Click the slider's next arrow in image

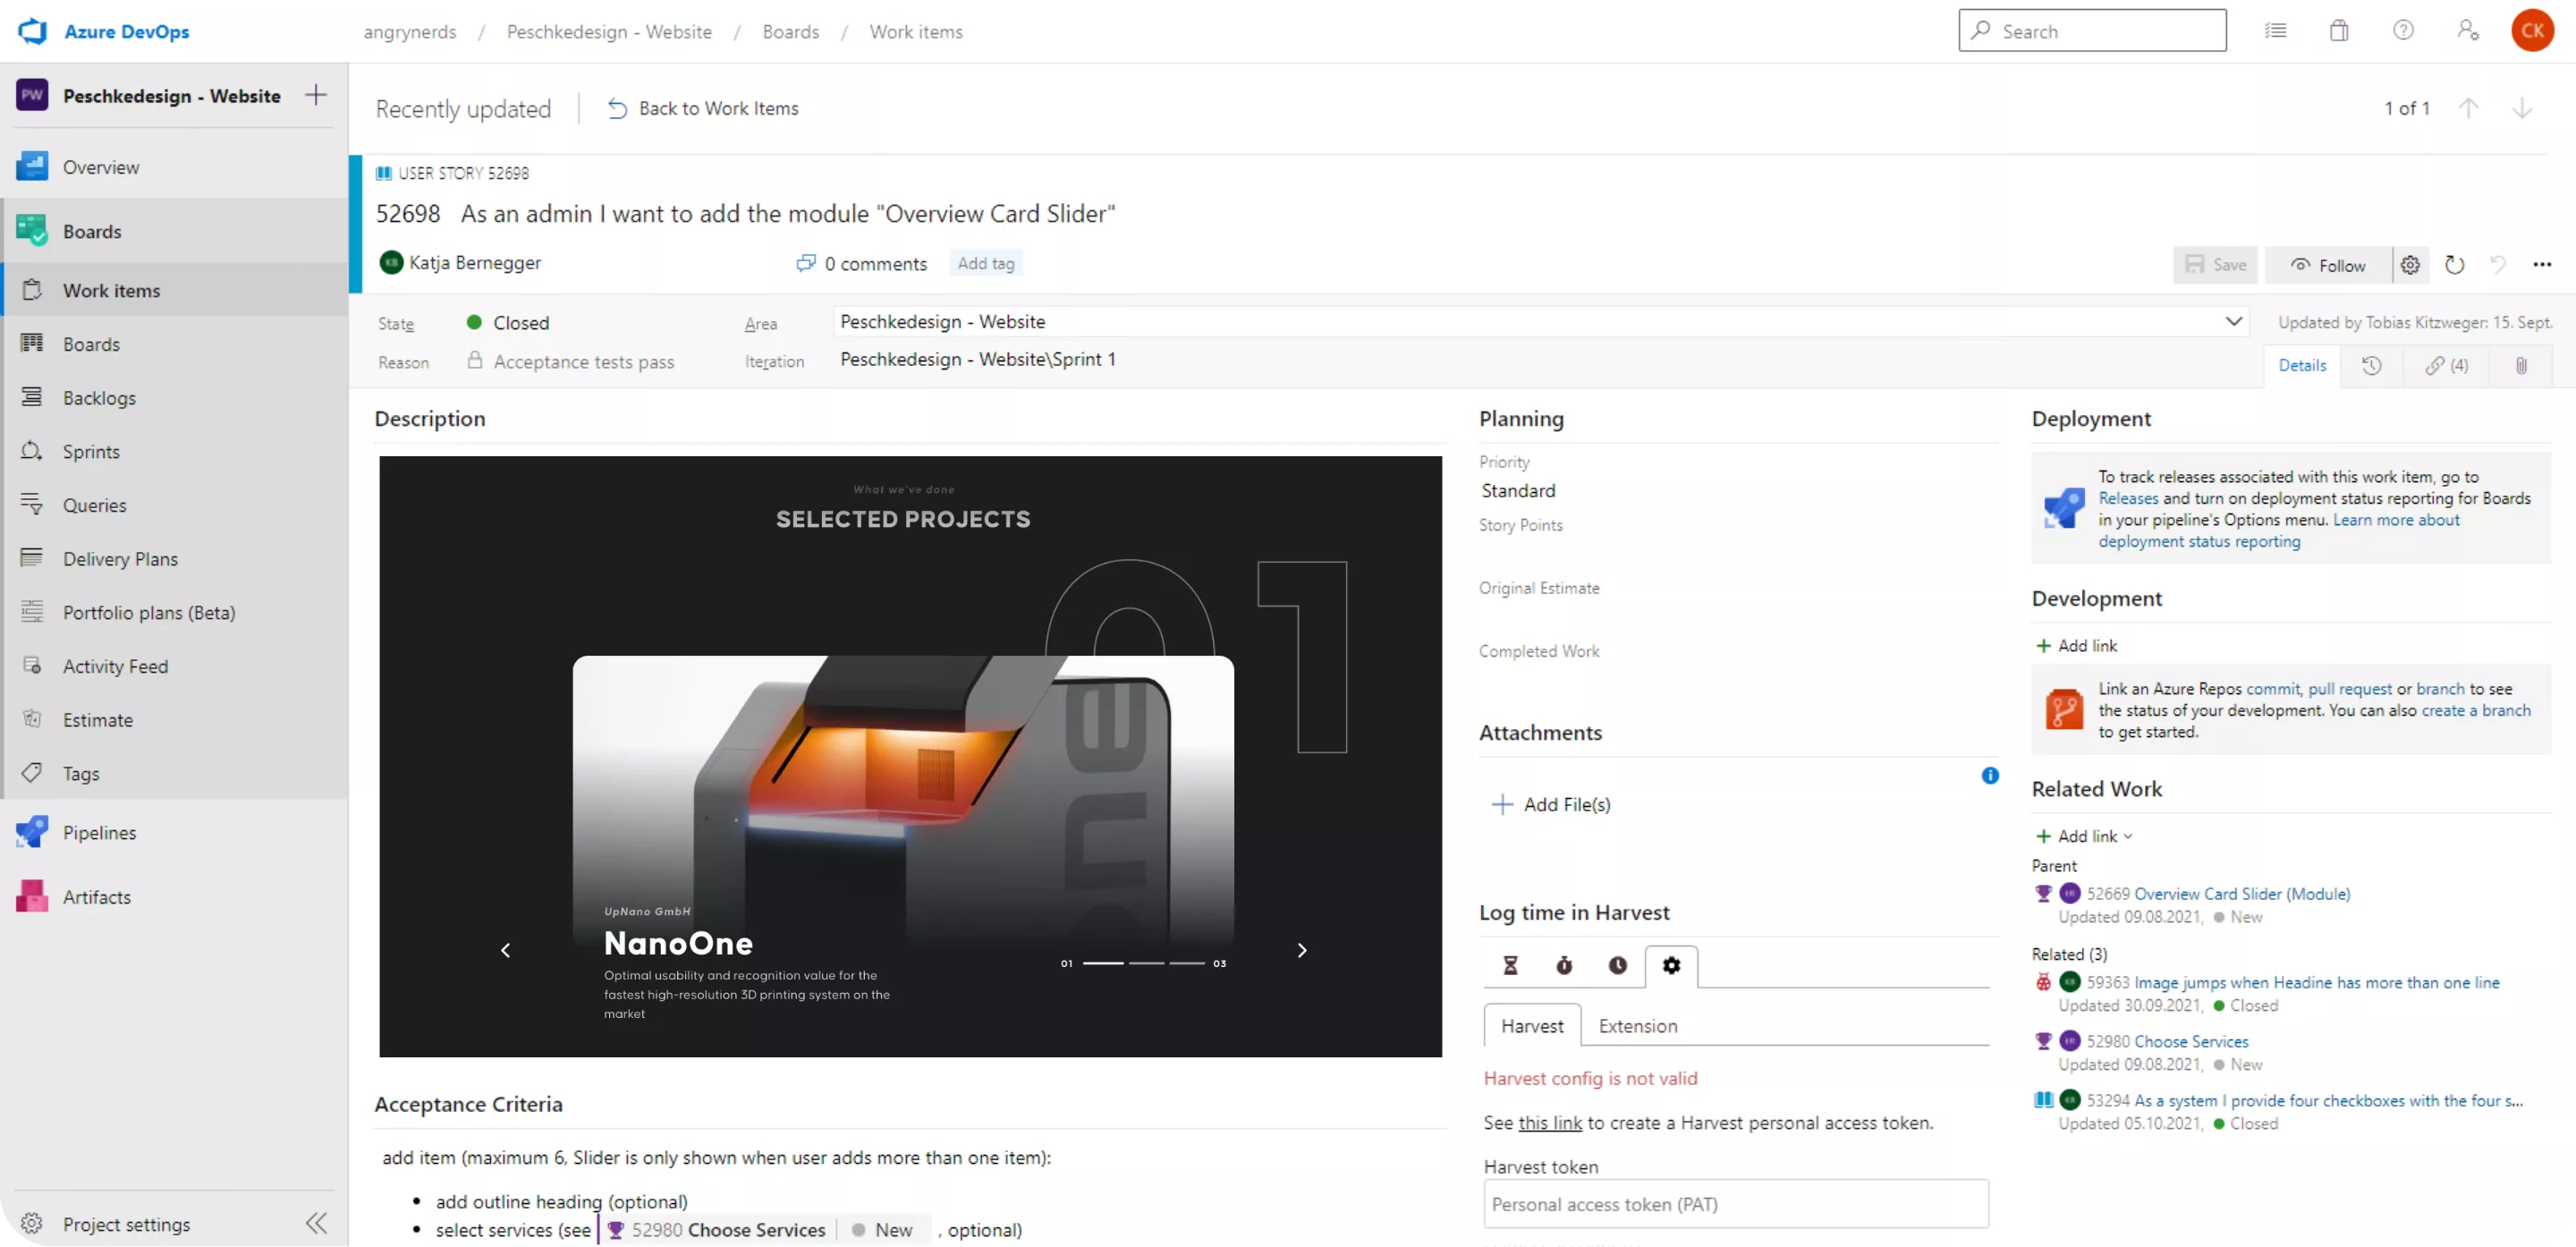[1301, 950]
